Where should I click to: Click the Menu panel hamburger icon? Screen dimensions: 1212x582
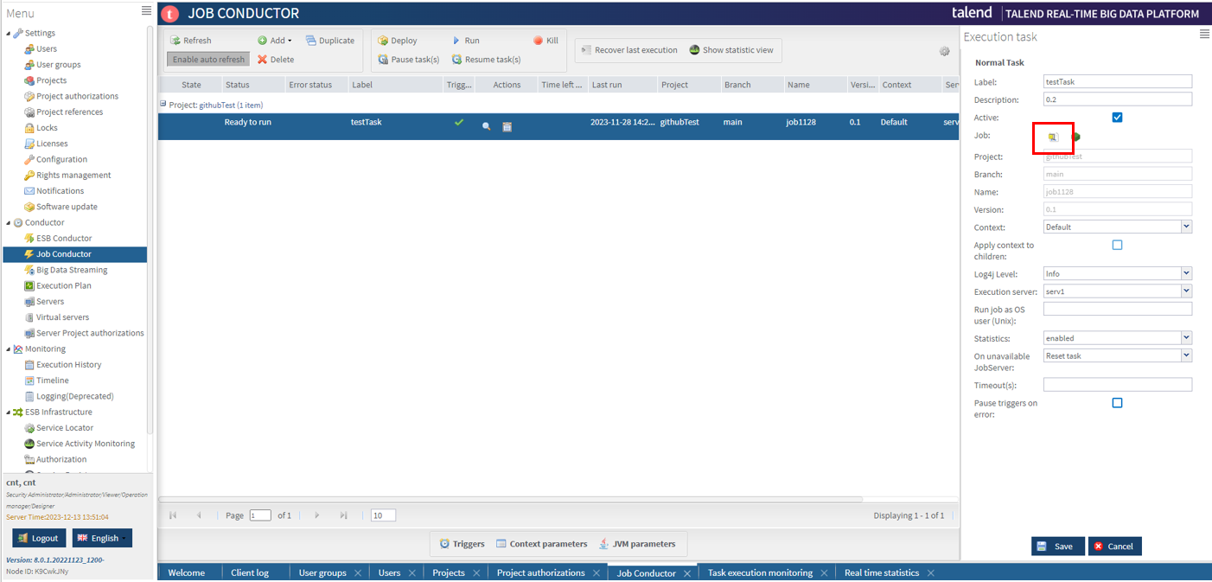pos(146,10)
